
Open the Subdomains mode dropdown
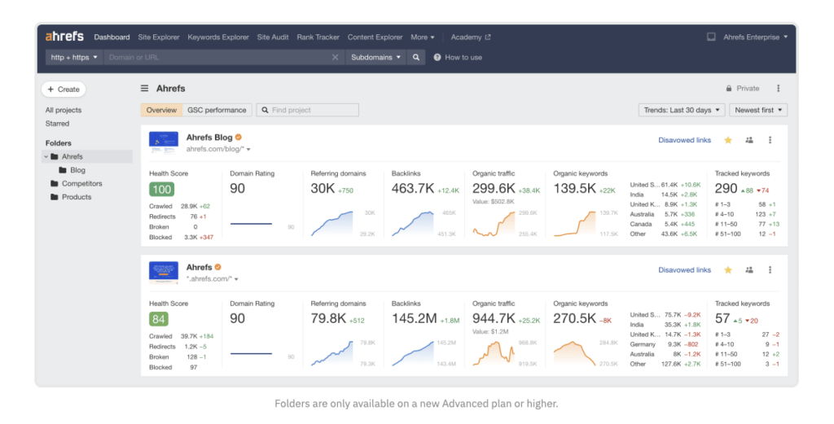[x=376, y=58]
